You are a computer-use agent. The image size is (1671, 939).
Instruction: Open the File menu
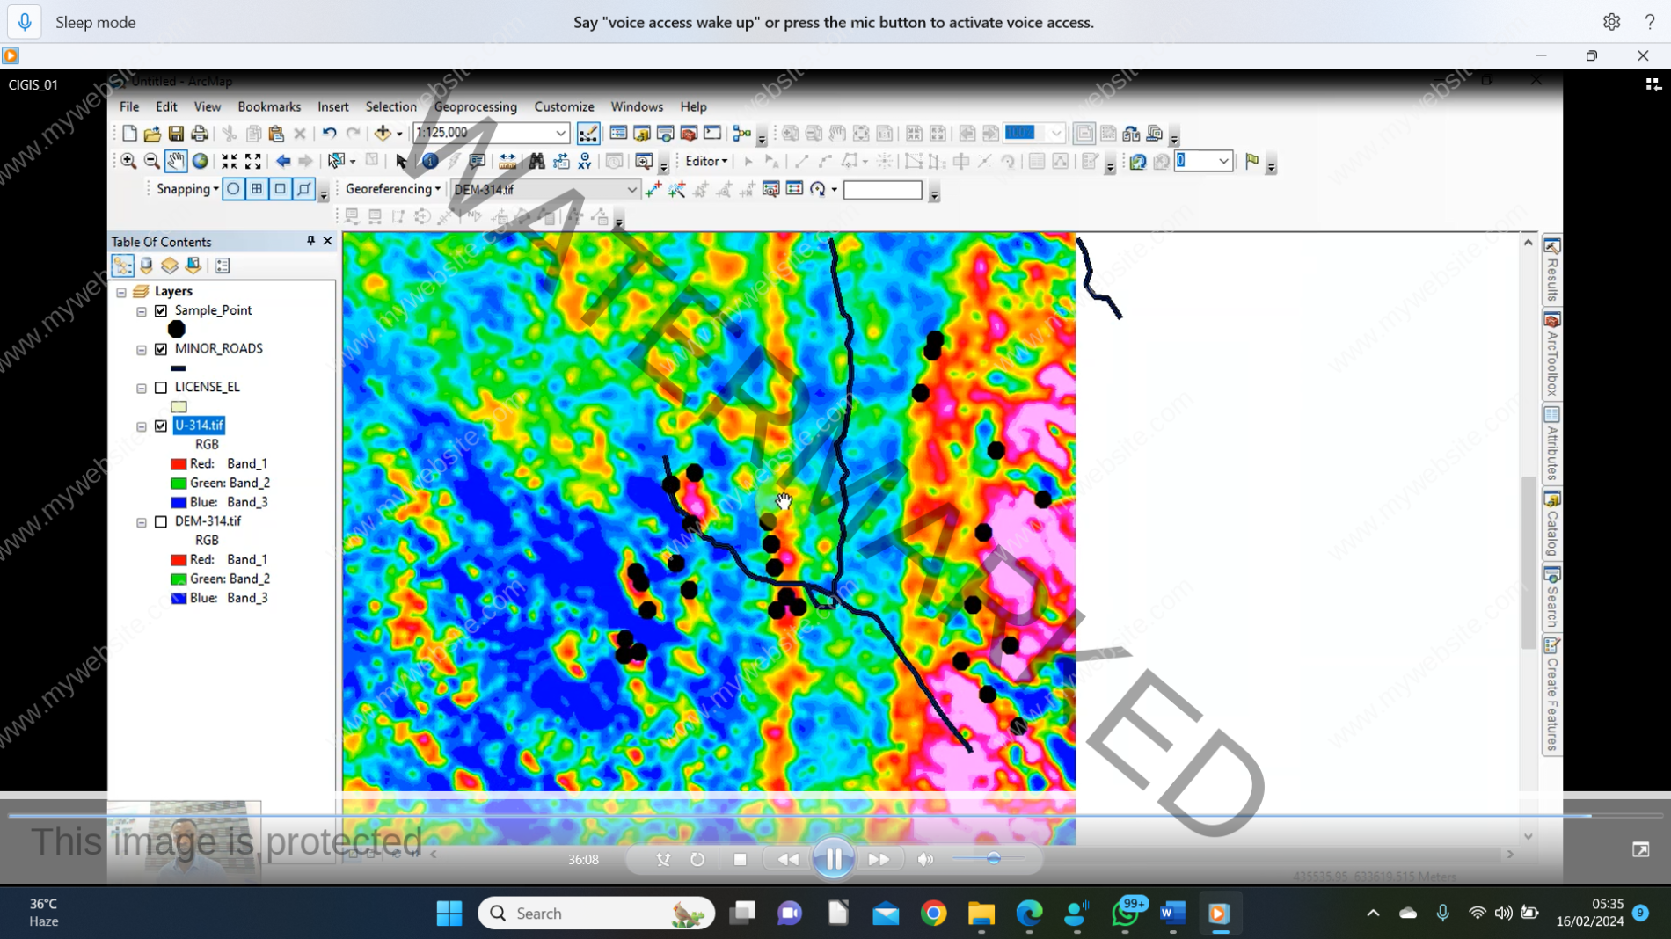point(129,106)
